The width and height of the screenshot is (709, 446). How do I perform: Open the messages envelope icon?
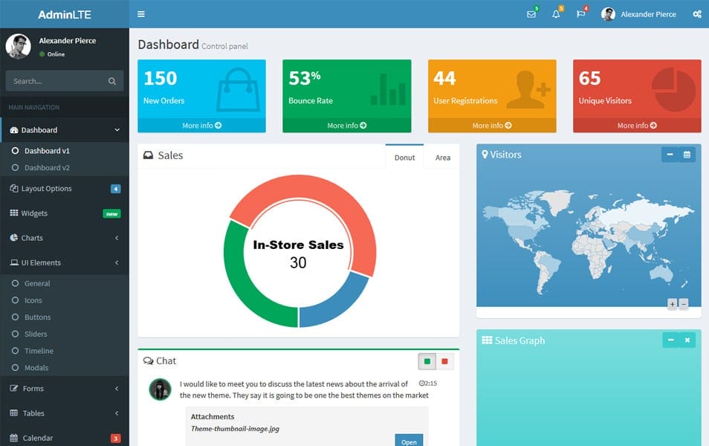click(x=531, y=14)
